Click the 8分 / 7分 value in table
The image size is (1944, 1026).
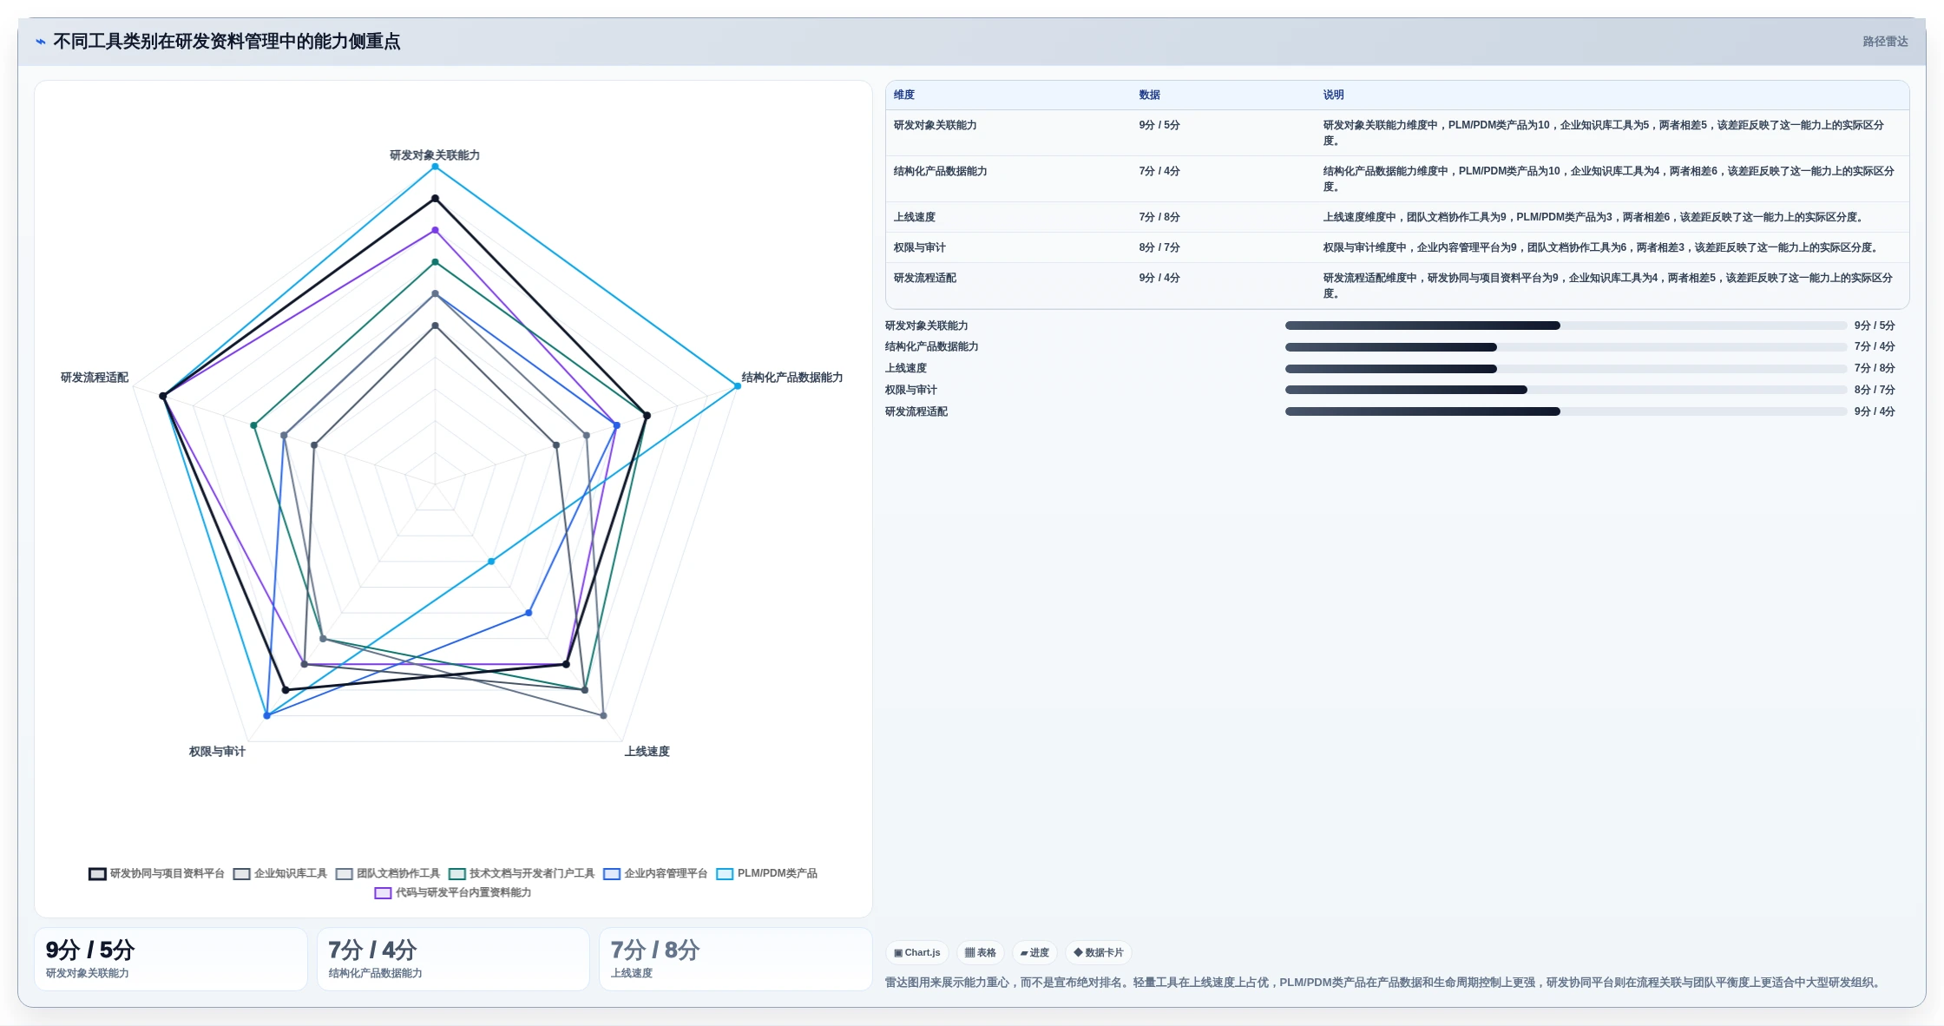click(x=1159, y=247)
